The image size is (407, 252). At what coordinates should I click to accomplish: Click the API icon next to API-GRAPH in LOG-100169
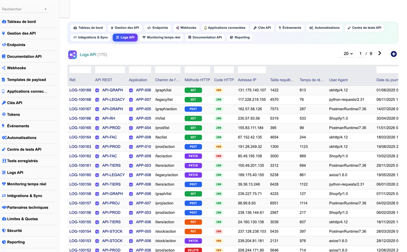click(97, 90)
